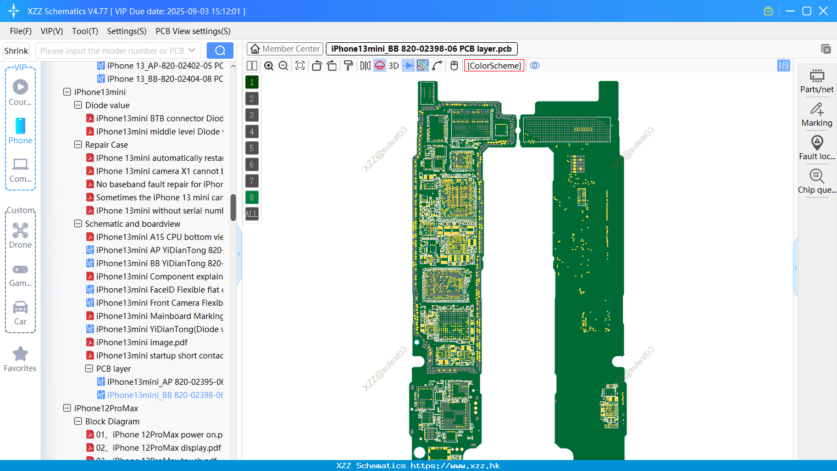This screenshot has height=471, width=837.
Task: Open the Fault location tool
Action: (x=817, y=148)
